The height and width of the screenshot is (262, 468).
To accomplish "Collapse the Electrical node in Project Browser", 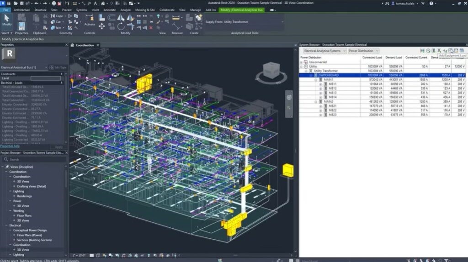I will [x=6, y=225].
